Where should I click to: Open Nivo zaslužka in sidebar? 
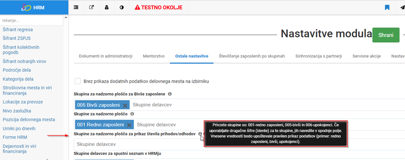point(17,111)
